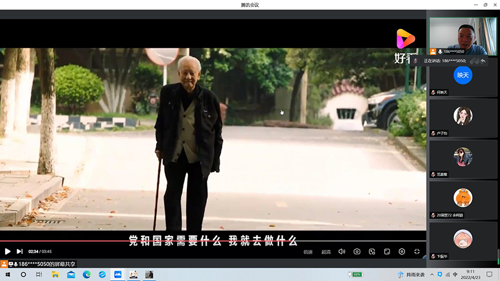
Task: Select the 20国贸72 participant tile
Action: (463, 200)
